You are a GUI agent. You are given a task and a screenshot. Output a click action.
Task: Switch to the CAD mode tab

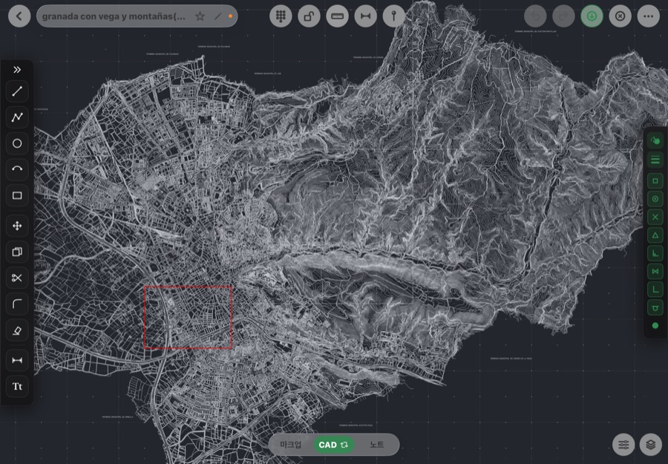333,445
